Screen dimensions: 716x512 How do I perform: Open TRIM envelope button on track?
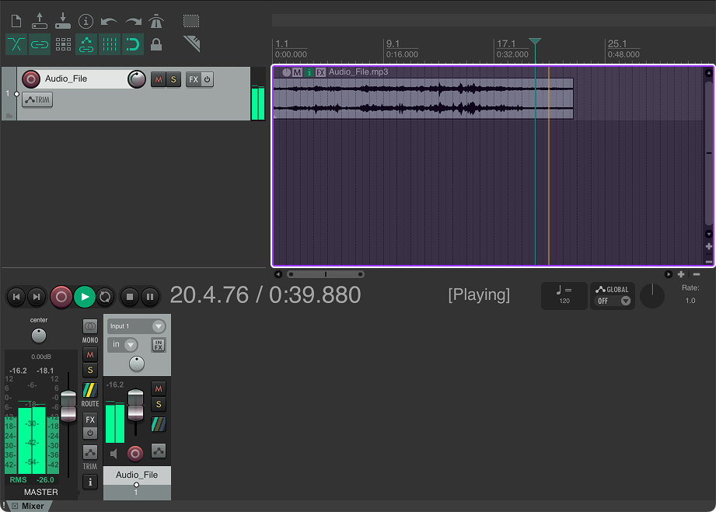(x=37, y=99)
